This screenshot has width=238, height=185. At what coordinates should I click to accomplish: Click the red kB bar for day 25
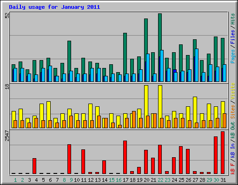(x=181, y=160)
